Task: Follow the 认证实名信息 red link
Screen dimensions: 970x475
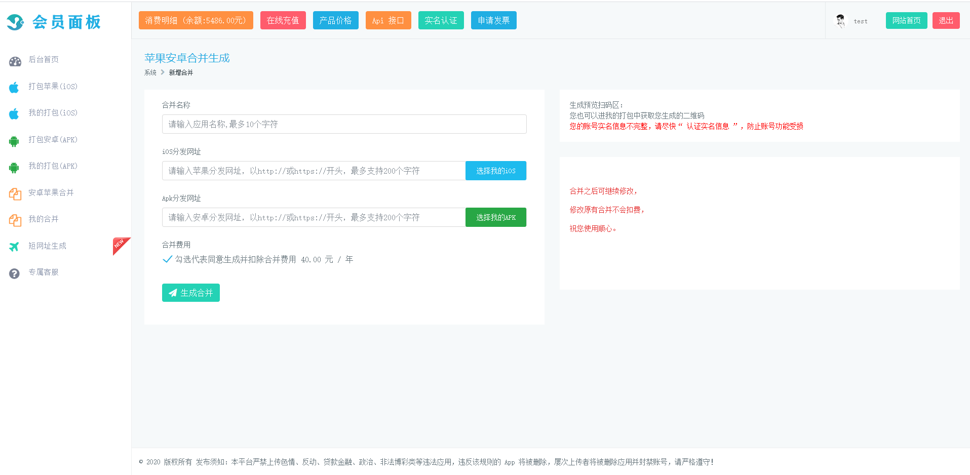Action: click(708, 126)
